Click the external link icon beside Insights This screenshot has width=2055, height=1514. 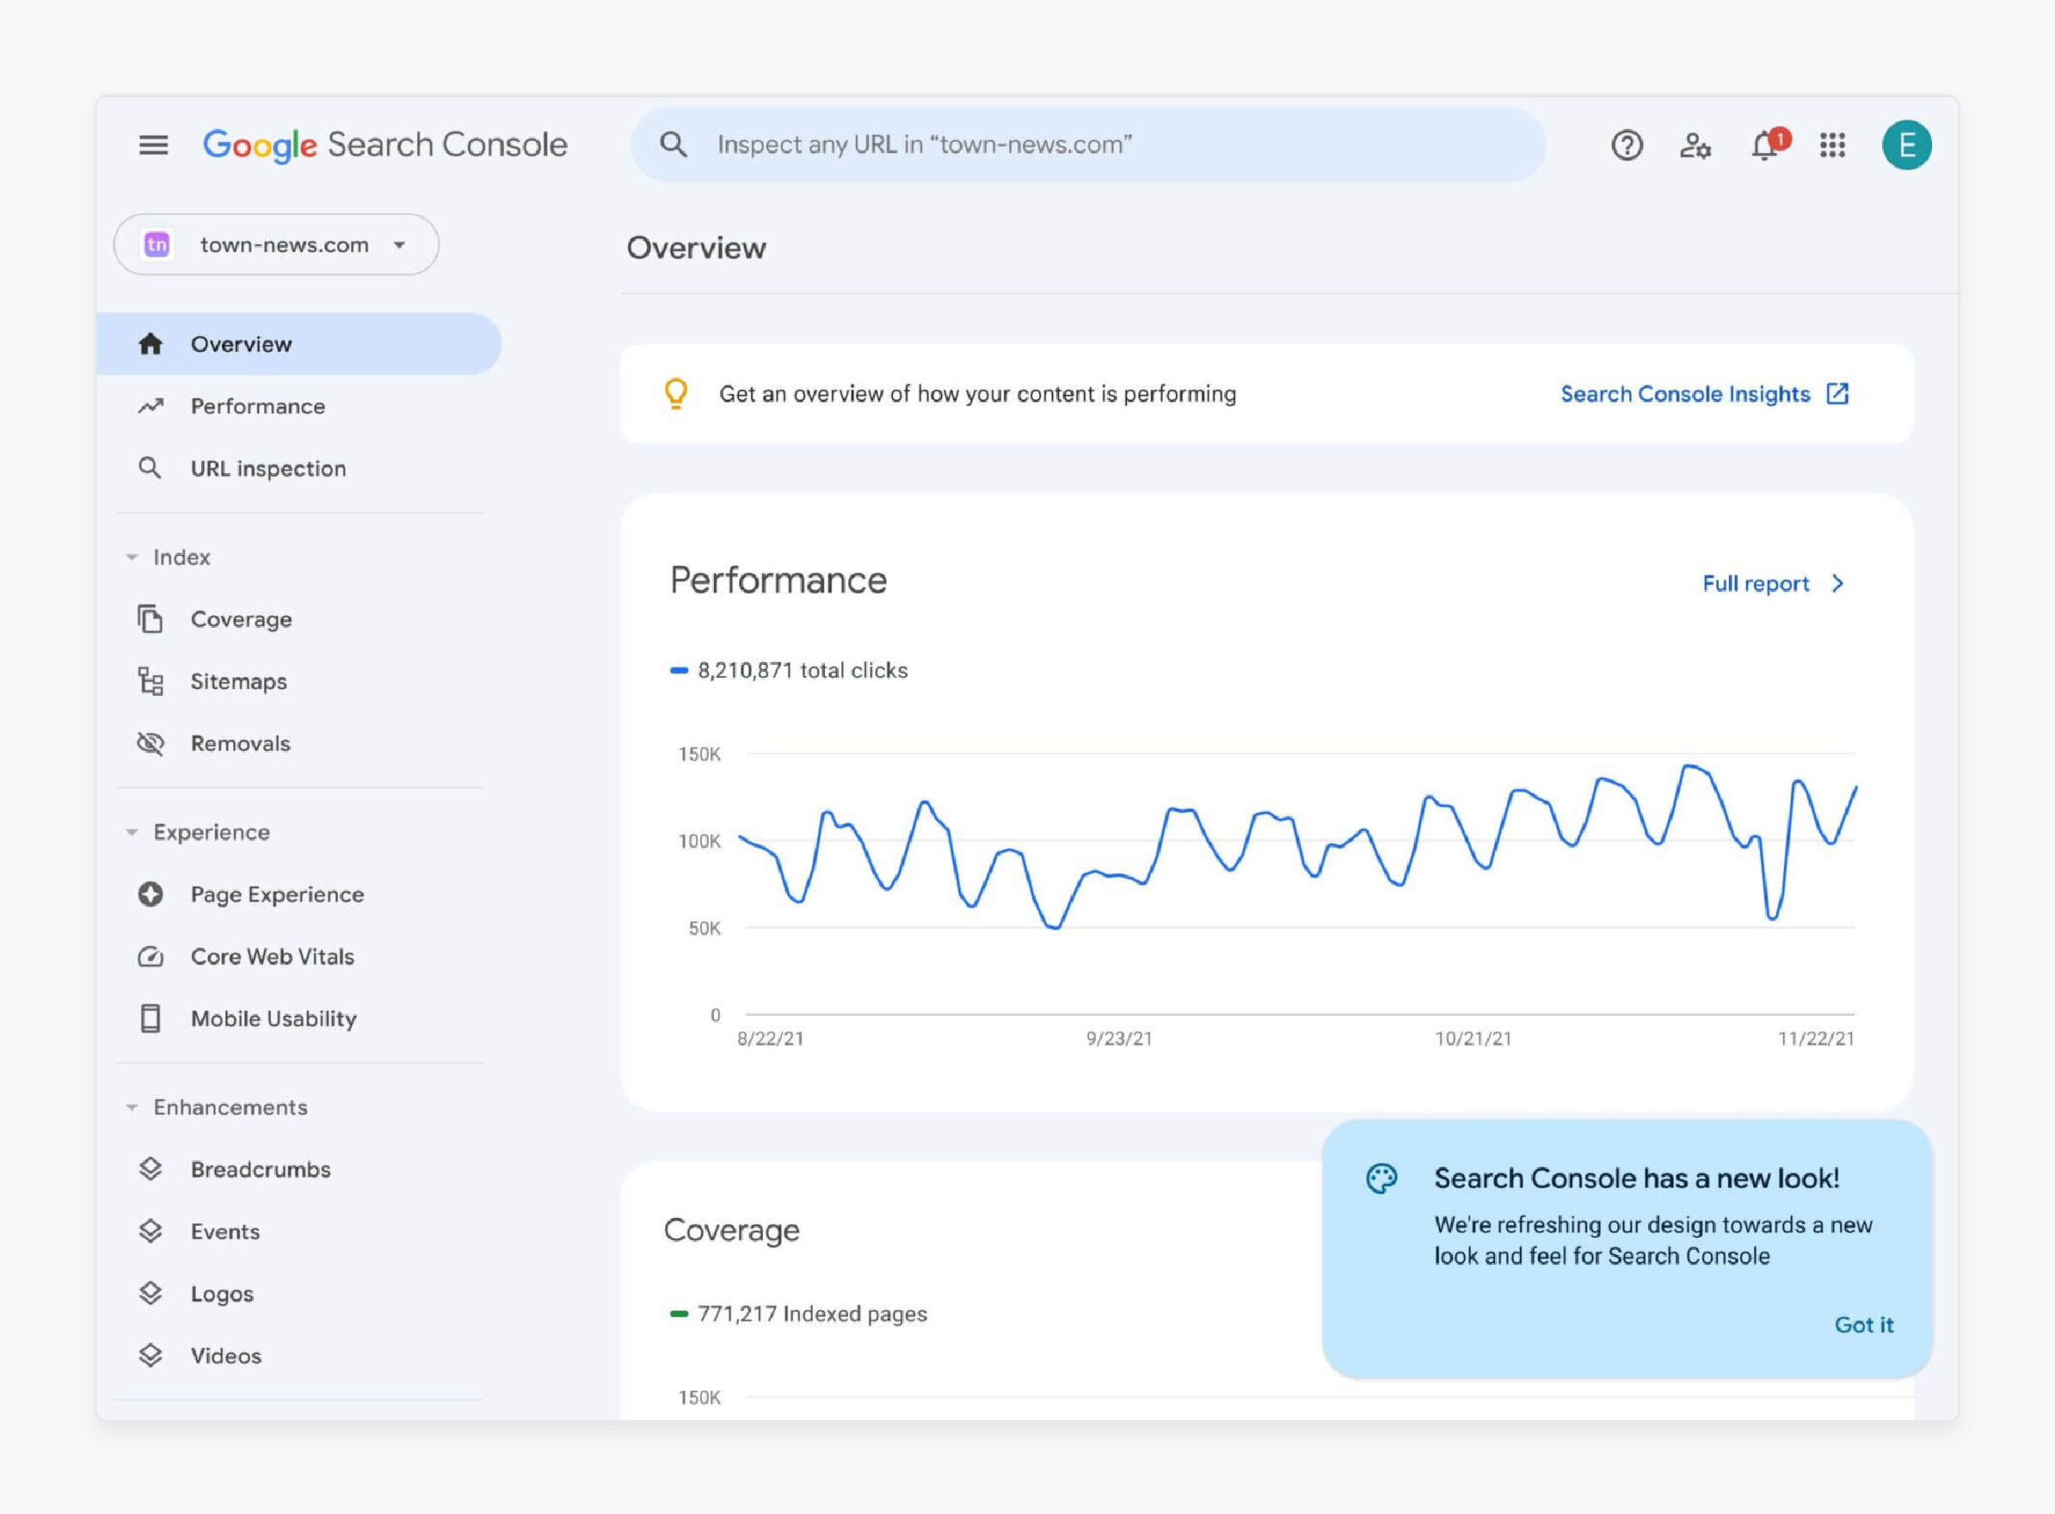(1838, 393)
